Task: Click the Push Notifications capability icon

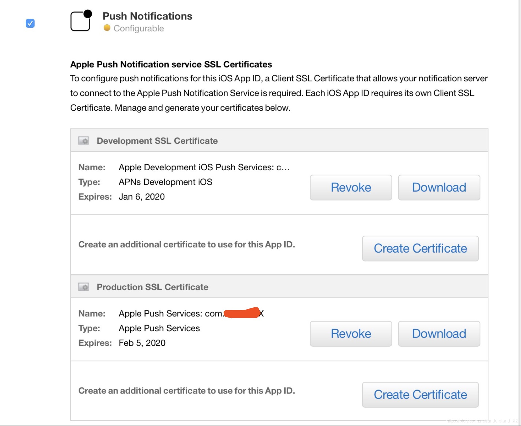Action: click(81, 20)
